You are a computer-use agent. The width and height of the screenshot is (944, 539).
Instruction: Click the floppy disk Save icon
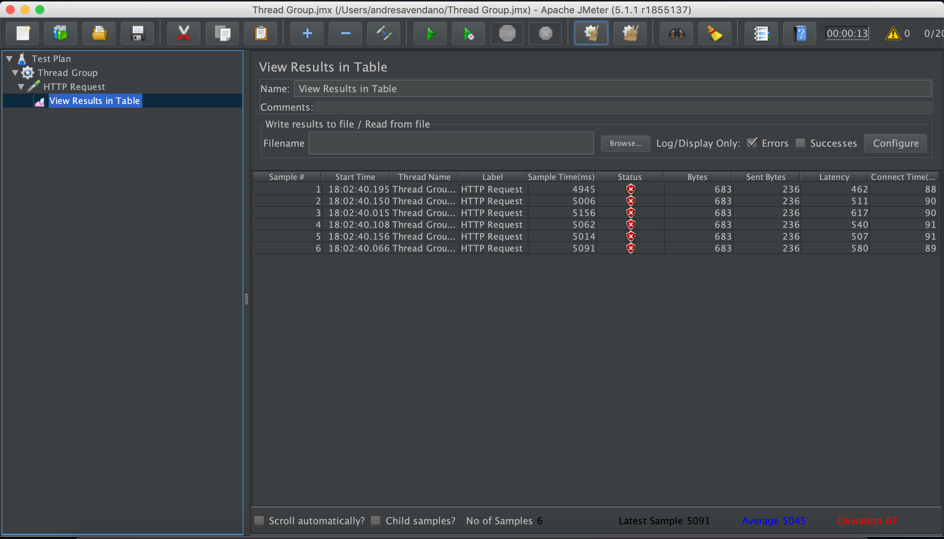[137, 33]
